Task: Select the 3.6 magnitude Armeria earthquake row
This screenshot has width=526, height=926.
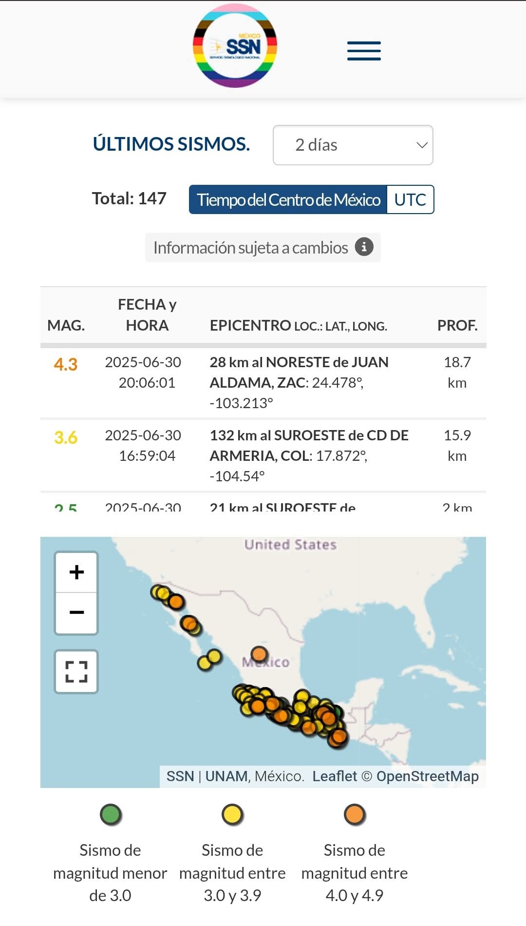Action: point(263,455)
